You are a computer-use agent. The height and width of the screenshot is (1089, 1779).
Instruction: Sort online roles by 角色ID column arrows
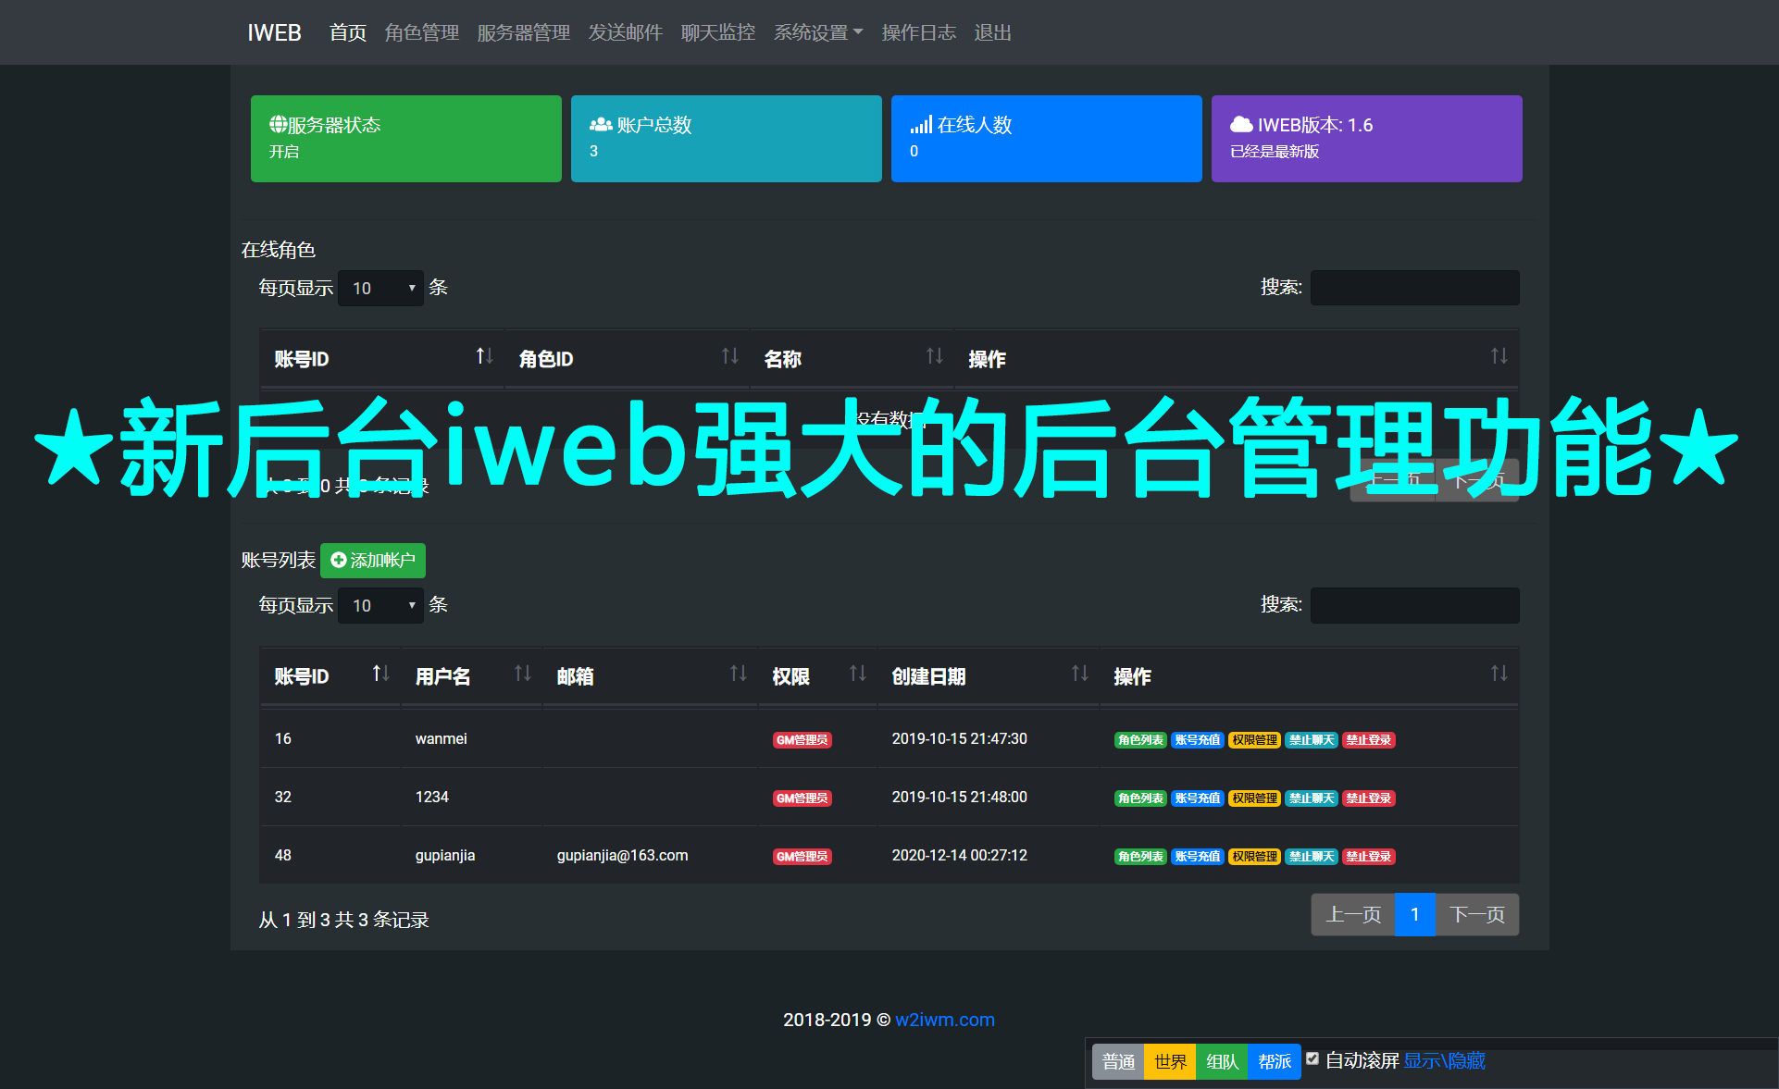[x=729, y=356]
